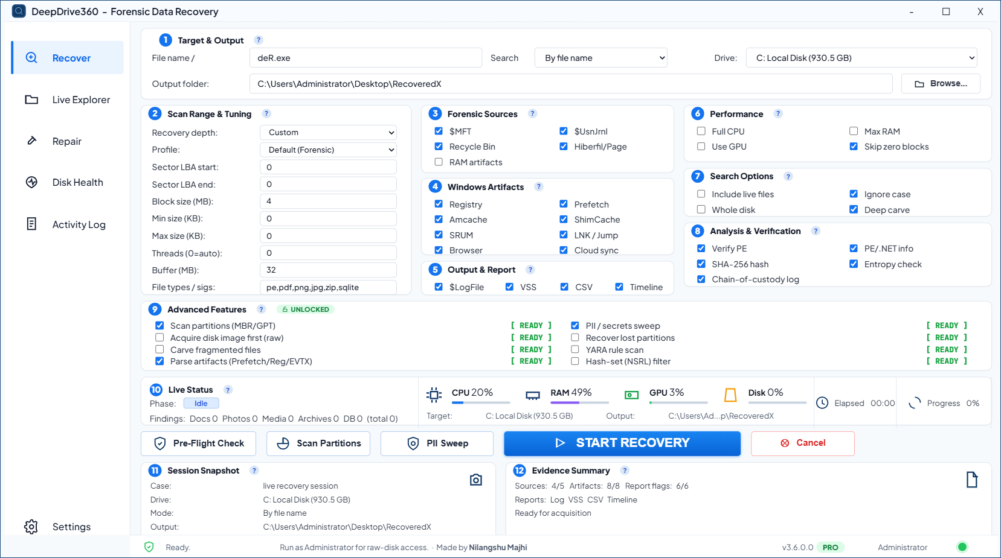The height and width of the screenshot is (558, 1001).
Task: Click help icon beside Forensic Sources
Action: [532, 114]
